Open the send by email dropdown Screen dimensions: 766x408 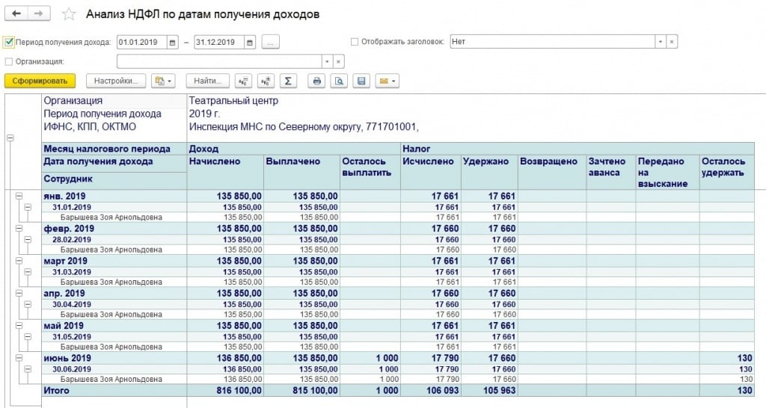tap(387, 81)
